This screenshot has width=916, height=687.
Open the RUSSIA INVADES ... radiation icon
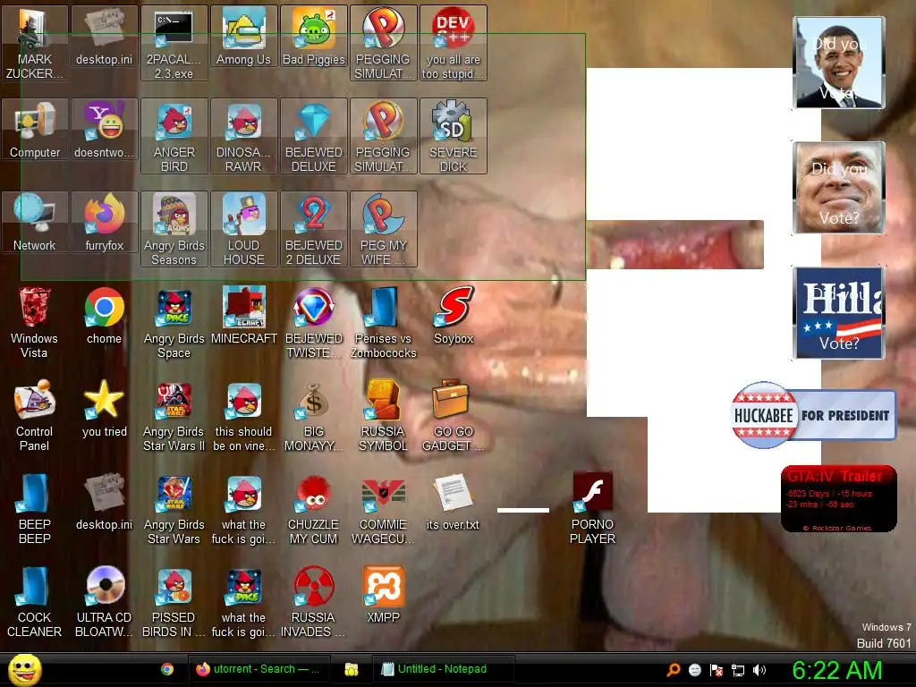click(x=314, y=602)
